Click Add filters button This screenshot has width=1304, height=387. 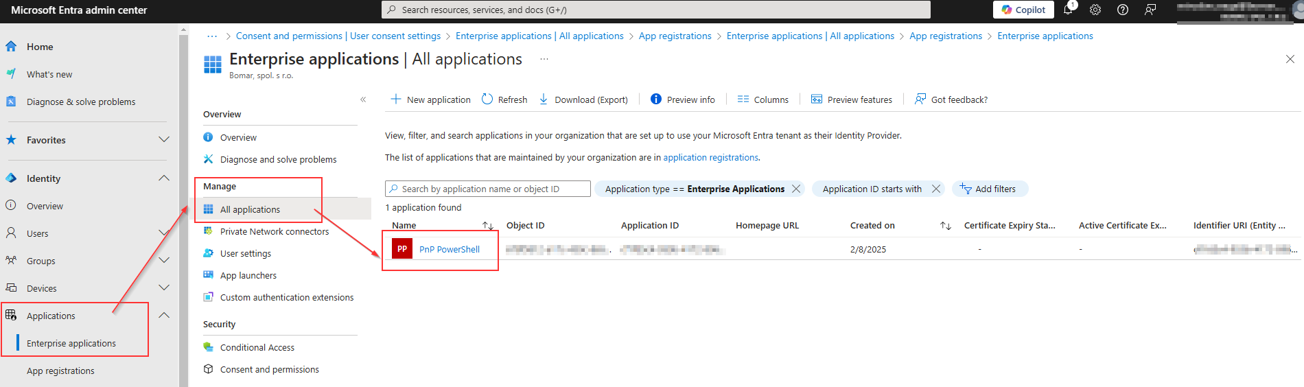(x=990, y=189)
